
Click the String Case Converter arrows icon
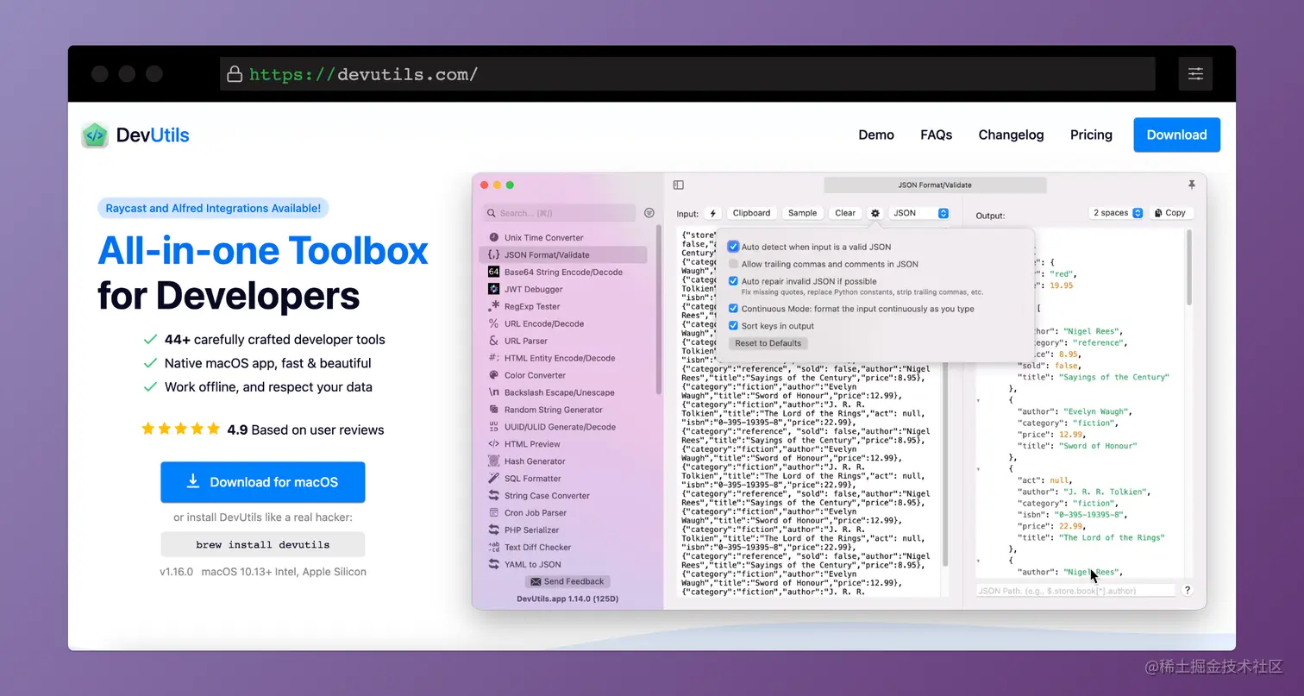(493, 496)
